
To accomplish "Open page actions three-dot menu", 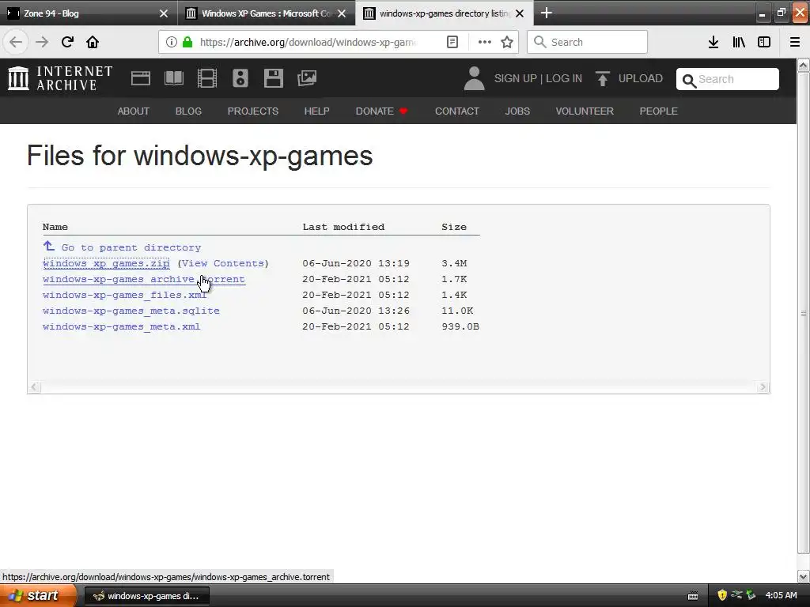I will point(485,42).
